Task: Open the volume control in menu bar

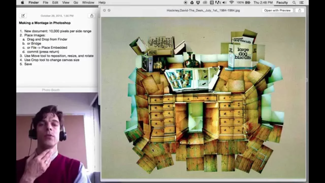Action: (224, 3)
